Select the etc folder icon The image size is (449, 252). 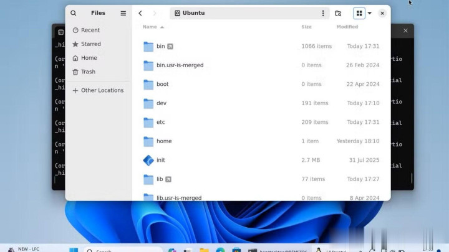tap(148, 123)
